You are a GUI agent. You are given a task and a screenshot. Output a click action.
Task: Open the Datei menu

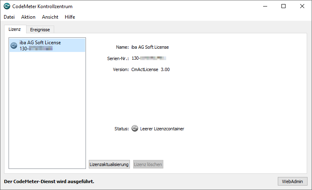tap(9, 17)
